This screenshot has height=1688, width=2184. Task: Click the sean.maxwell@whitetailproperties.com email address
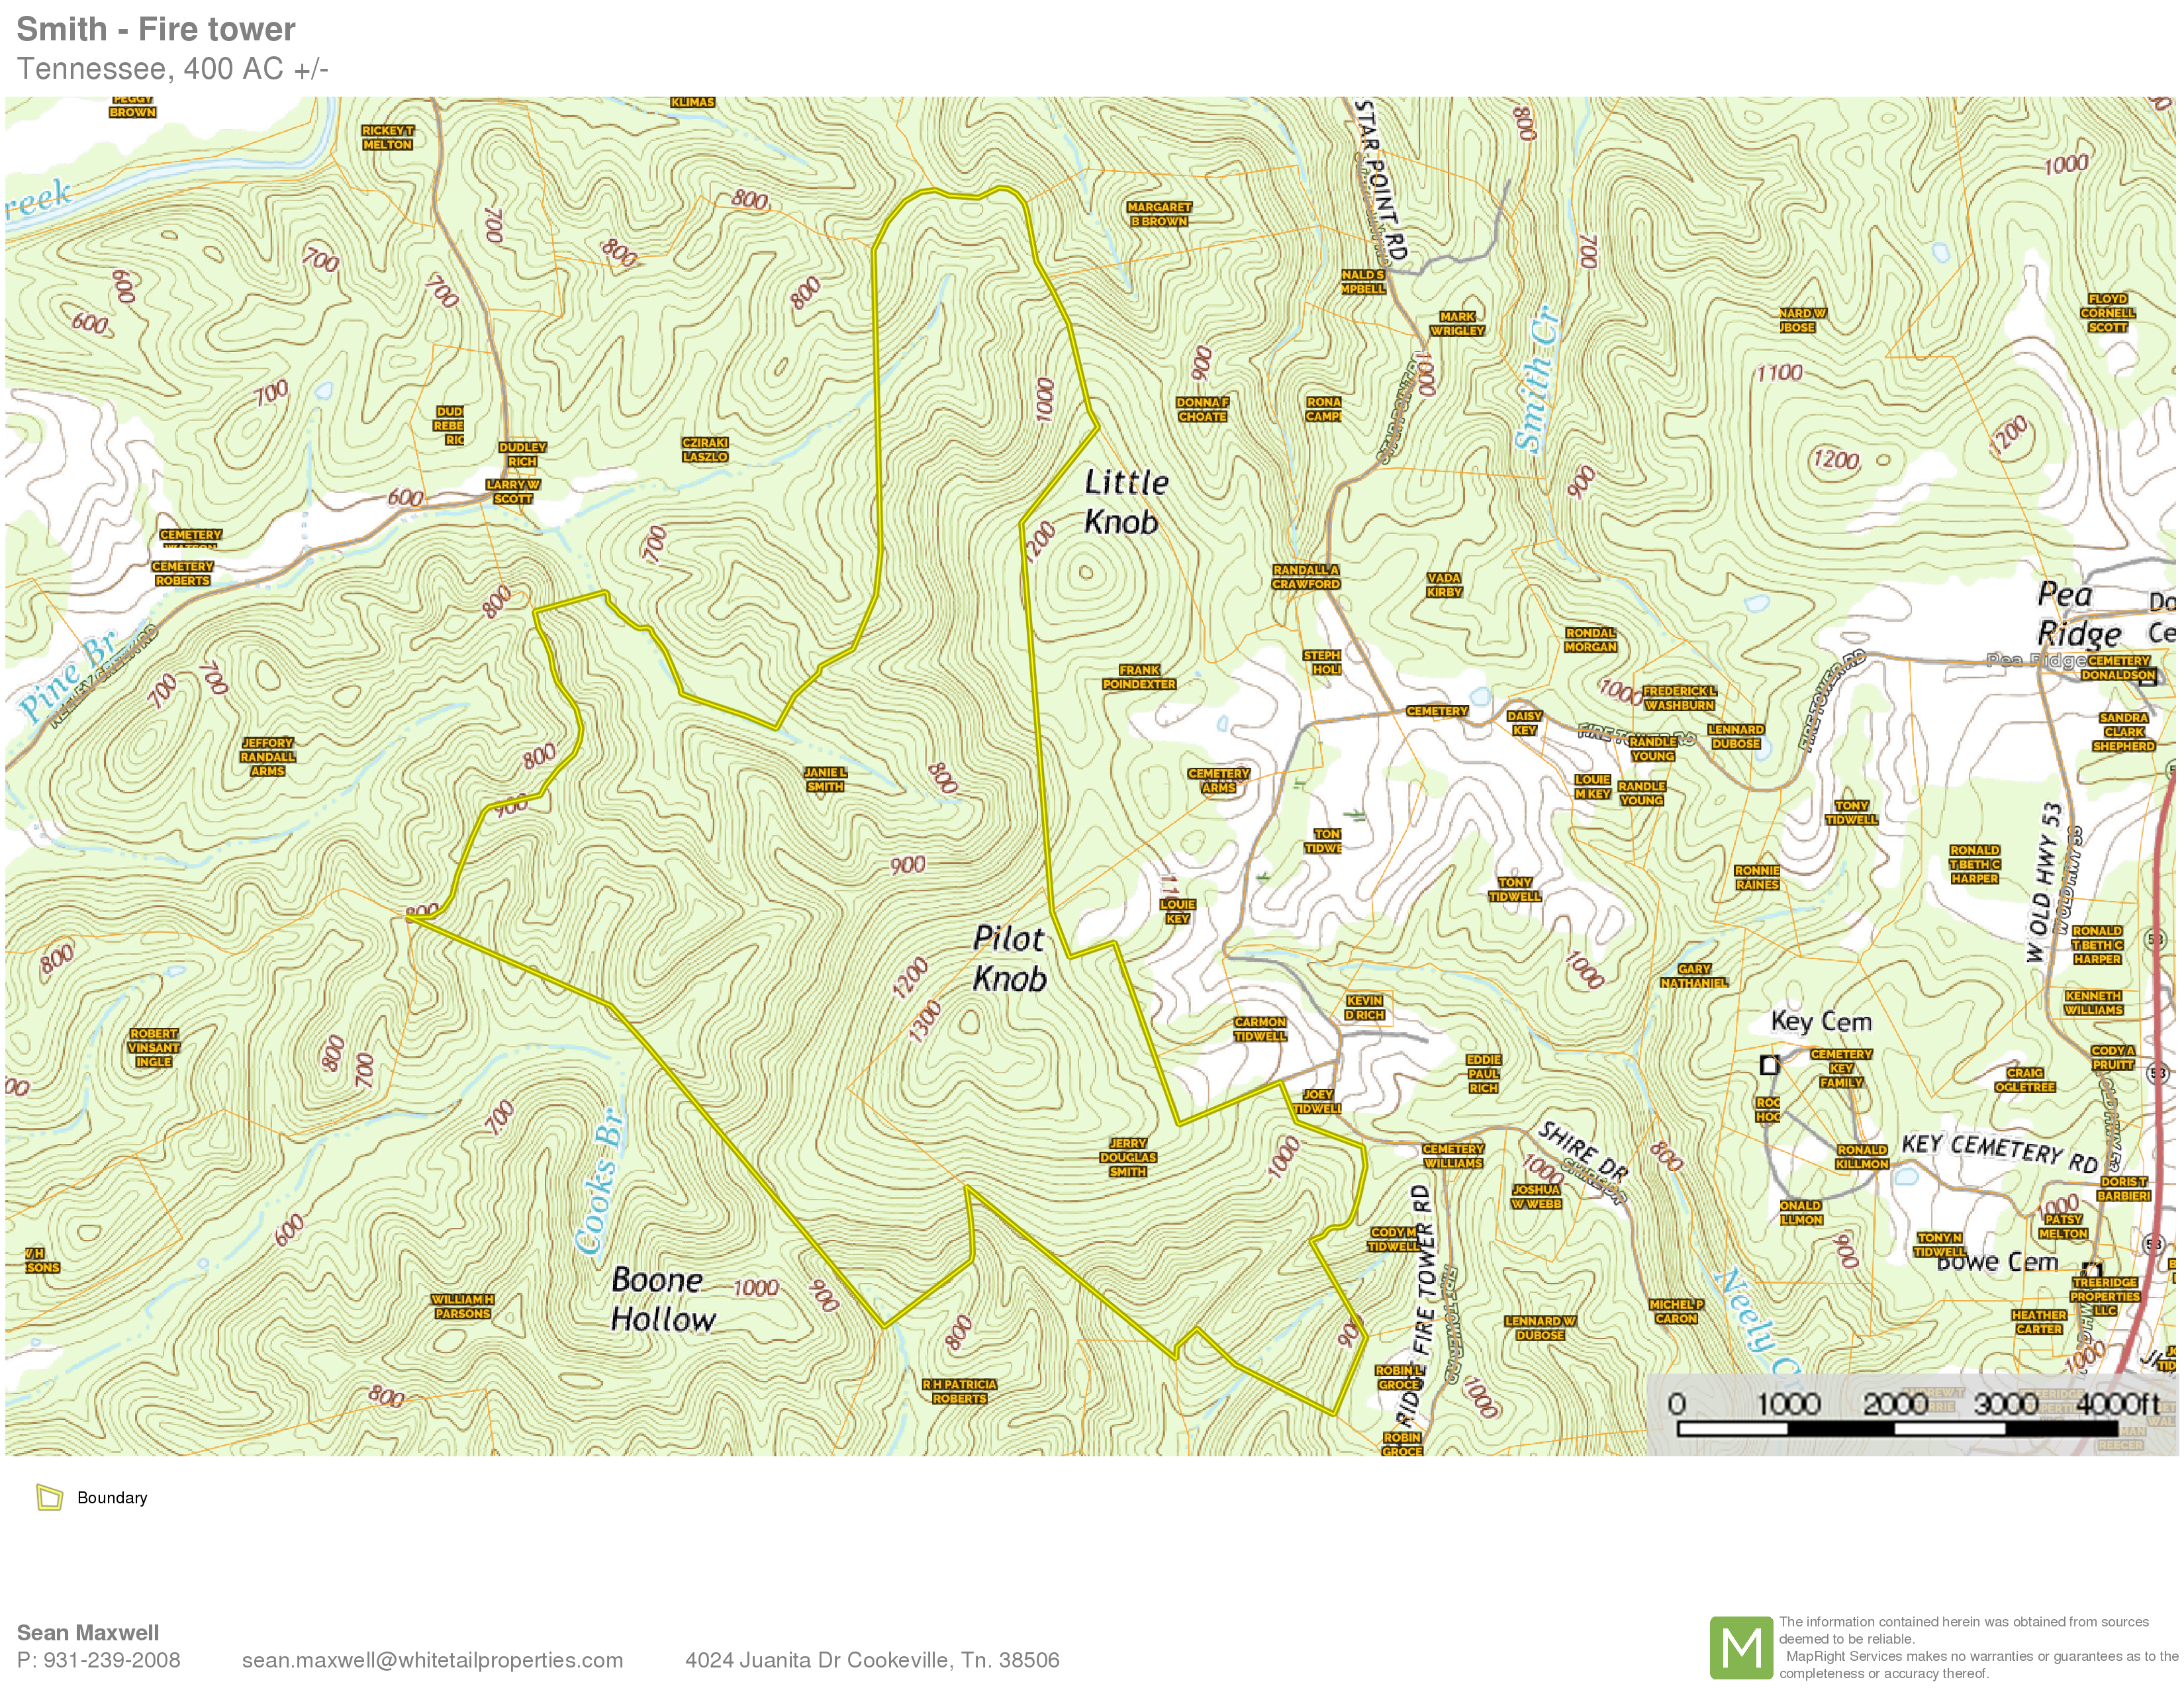(432, 1660)
